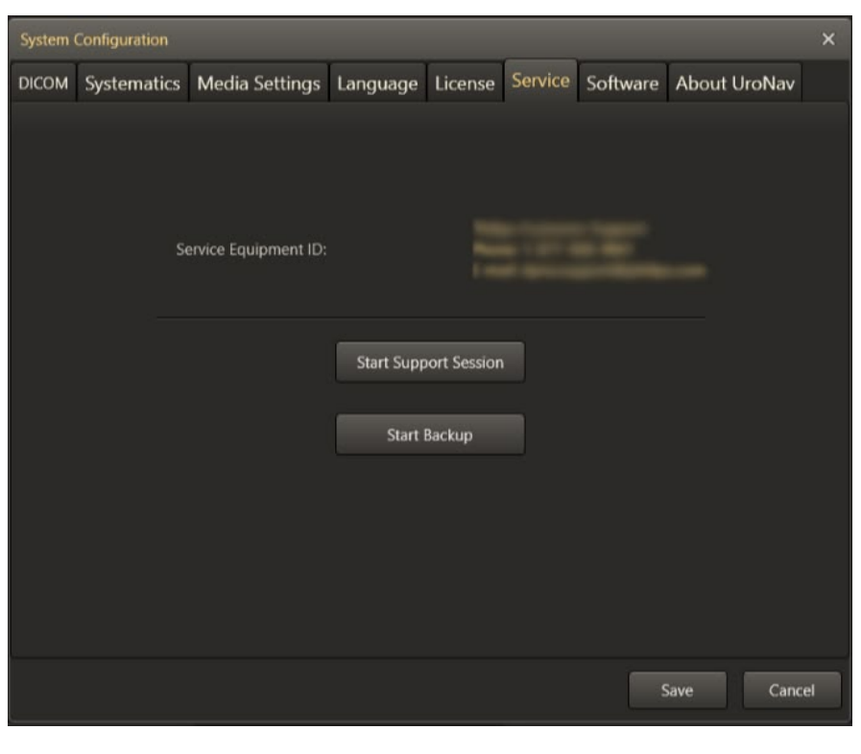Switch to the DICOM tab
Image resolution: width=861 pixels, height=754 pixels.
tap(43, 82)
